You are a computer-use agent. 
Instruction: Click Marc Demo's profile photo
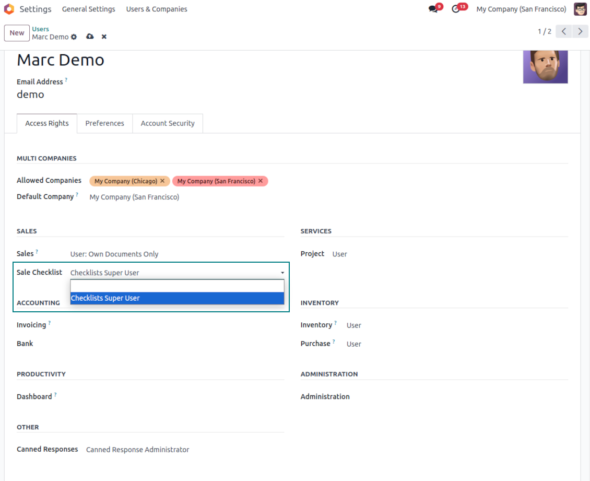tap(545, 67)
